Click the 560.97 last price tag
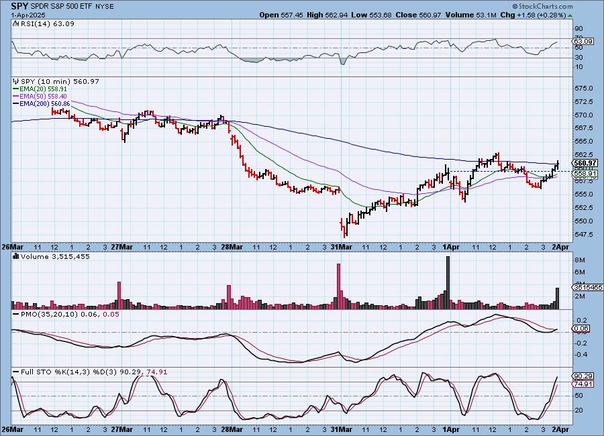 tap(585, 163)
